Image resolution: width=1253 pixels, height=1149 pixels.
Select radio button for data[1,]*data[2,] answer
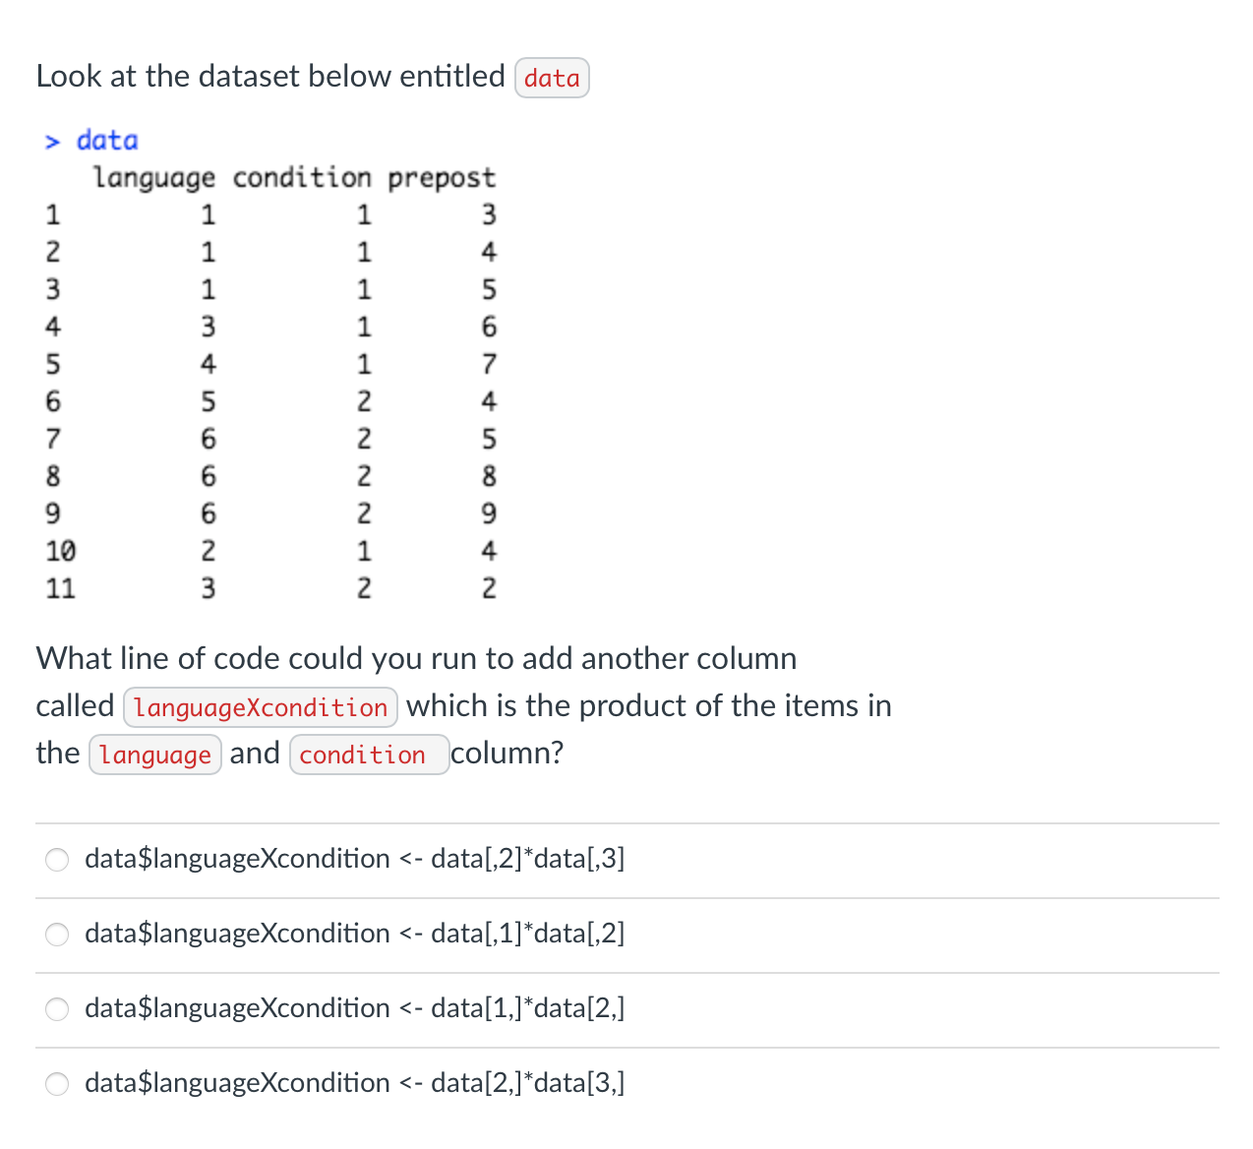56,1009
